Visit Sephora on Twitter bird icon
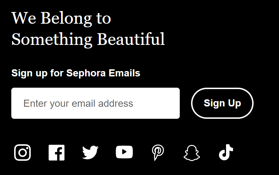The image size is (279, 175). (x=90, y=152)
